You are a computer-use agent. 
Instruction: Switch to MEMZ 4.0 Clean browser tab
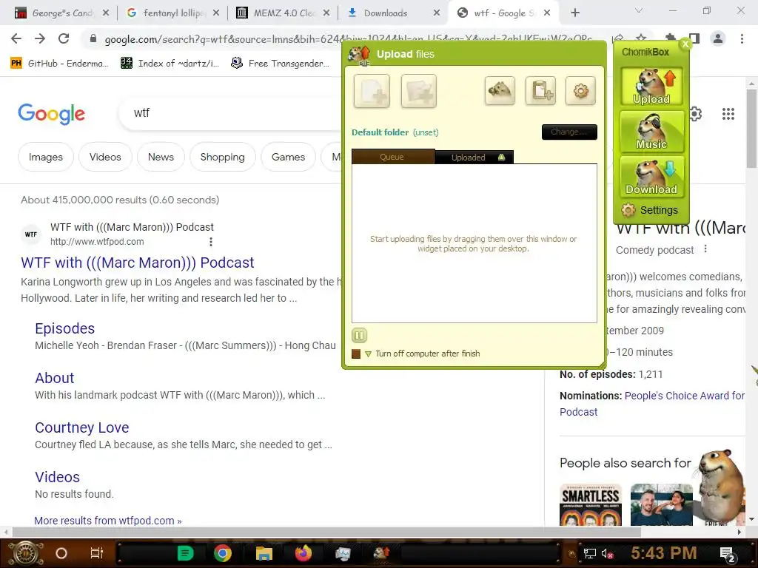click(x=282, y=13)
